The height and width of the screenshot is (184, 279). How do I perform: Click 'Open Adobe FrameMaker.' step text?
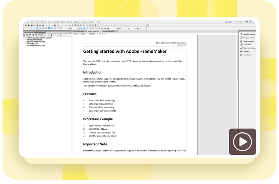point(102,126)
